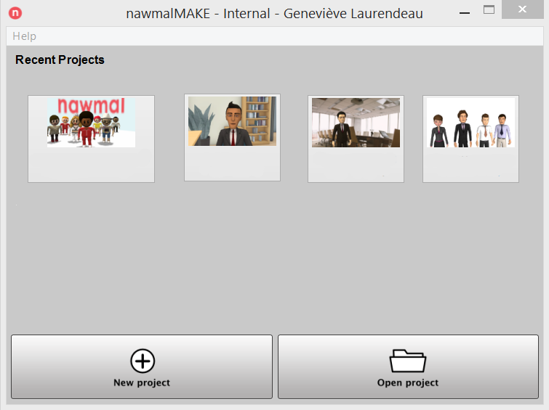Image resolution: width=549 pixels, height=410 pixels.
Task: Open the four business characters project thumbnail
Action: click(x=470, y=139)
